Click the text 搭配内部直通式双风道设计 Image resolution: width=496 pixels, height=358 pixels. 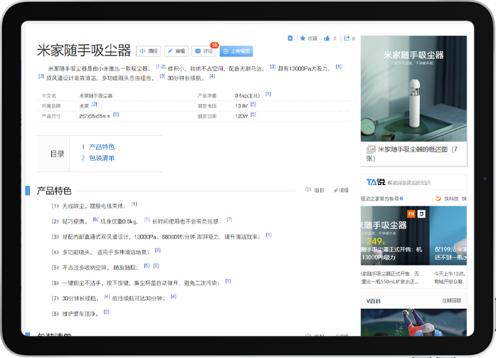(x=96, y=237)
